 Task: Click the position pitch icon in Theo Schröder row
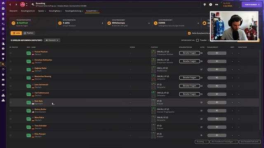coord(153,127)
